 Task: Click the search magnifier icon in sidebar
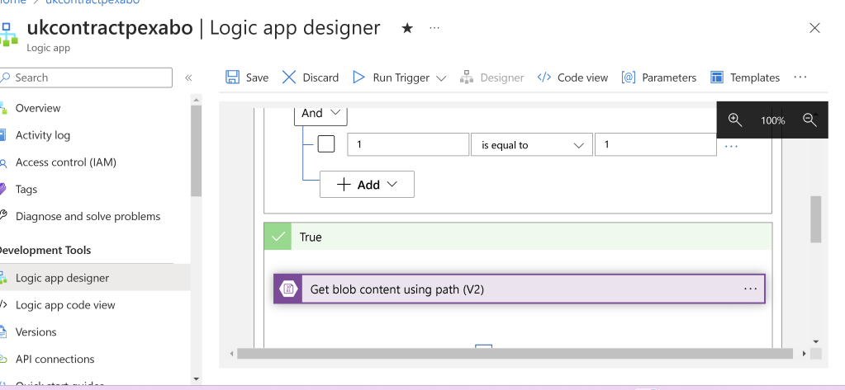[6, 78]
